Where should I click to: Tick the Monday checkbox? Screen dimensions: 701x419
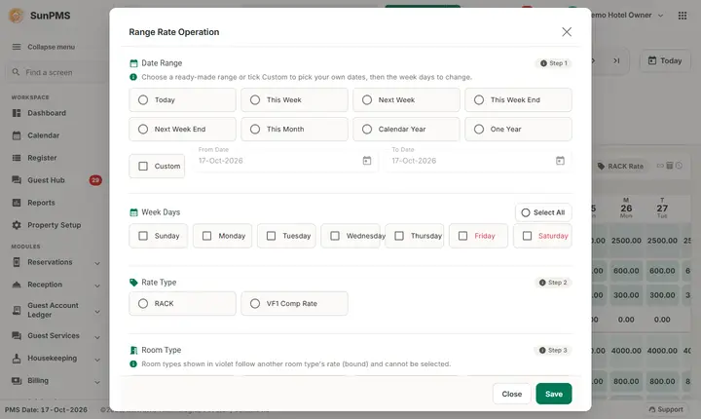pos(207,236)
